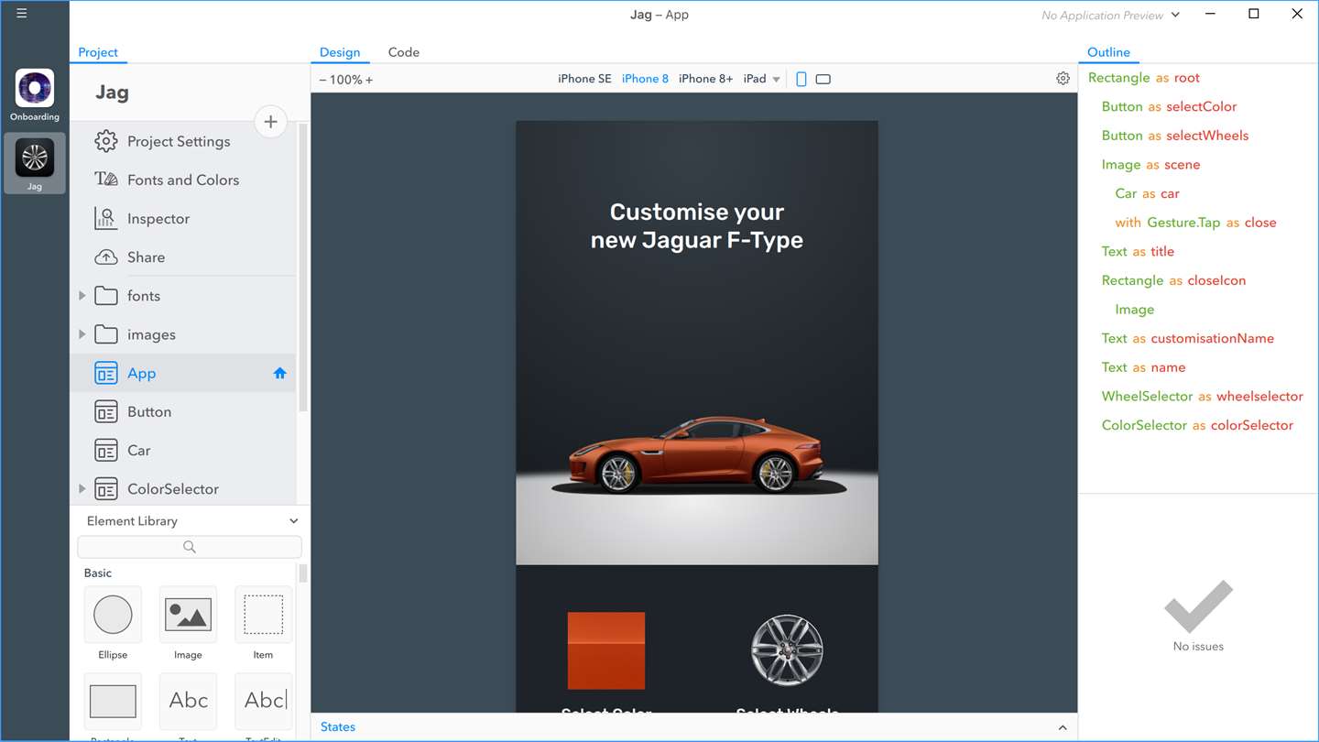
Task: Select 'with Gesture.Tap as close' outline row
Action: pos(1195,223)
